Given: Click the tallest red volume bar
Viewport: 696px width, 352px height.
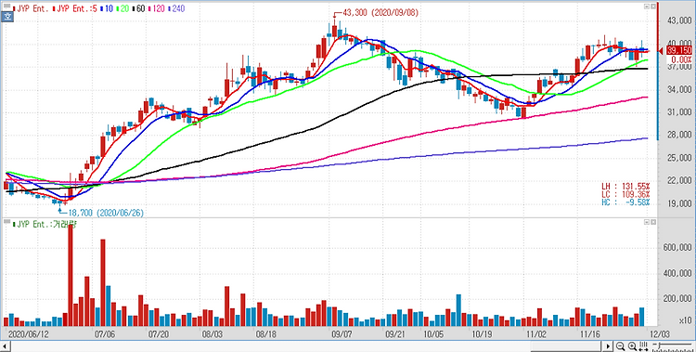Looking at the screenshot, I should (x=71, y=276).
